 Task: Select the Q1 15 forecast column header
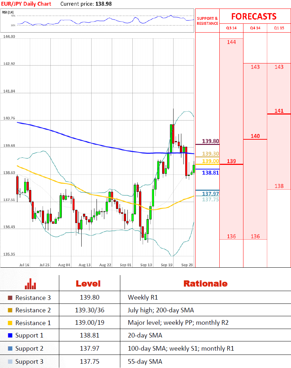click(x=279, y=28)
